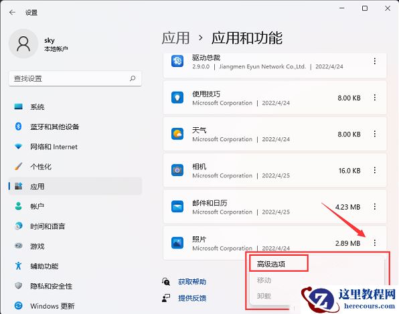Open the 提供反馈 link
Viewport: 399px width, 314px height.
pyautogui.click(x=192, y=298)
